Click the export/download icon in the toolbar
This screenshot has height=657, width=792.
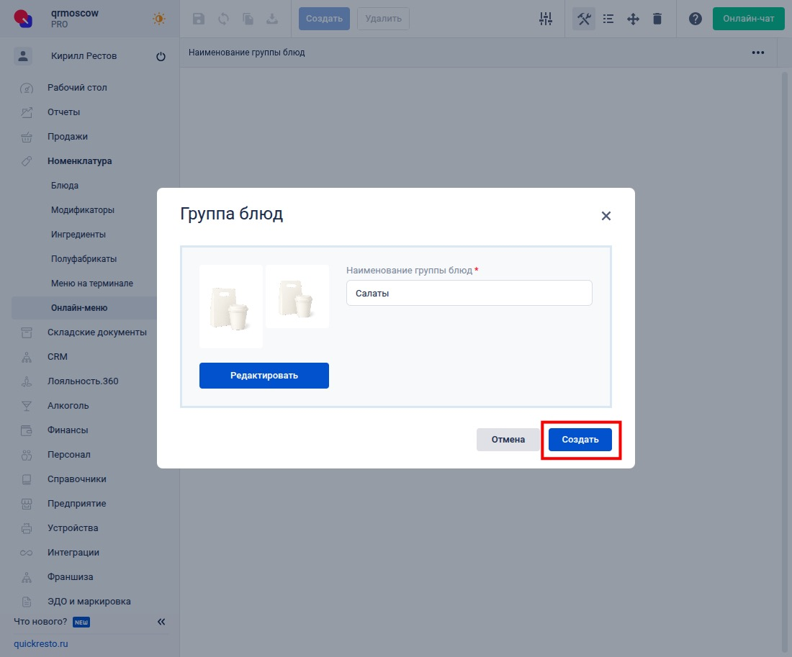point(272,19)
